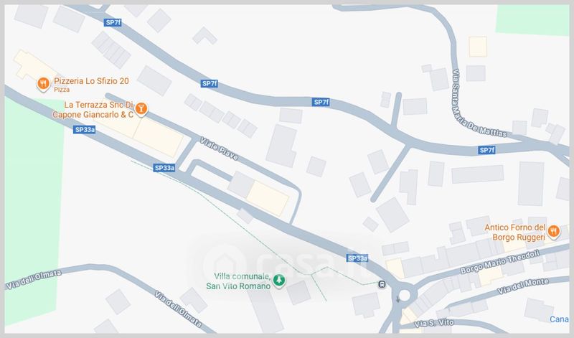Select the La Terrazza bar pin icon
Viewport: 574px width, 338px height.
pos(141,109)
